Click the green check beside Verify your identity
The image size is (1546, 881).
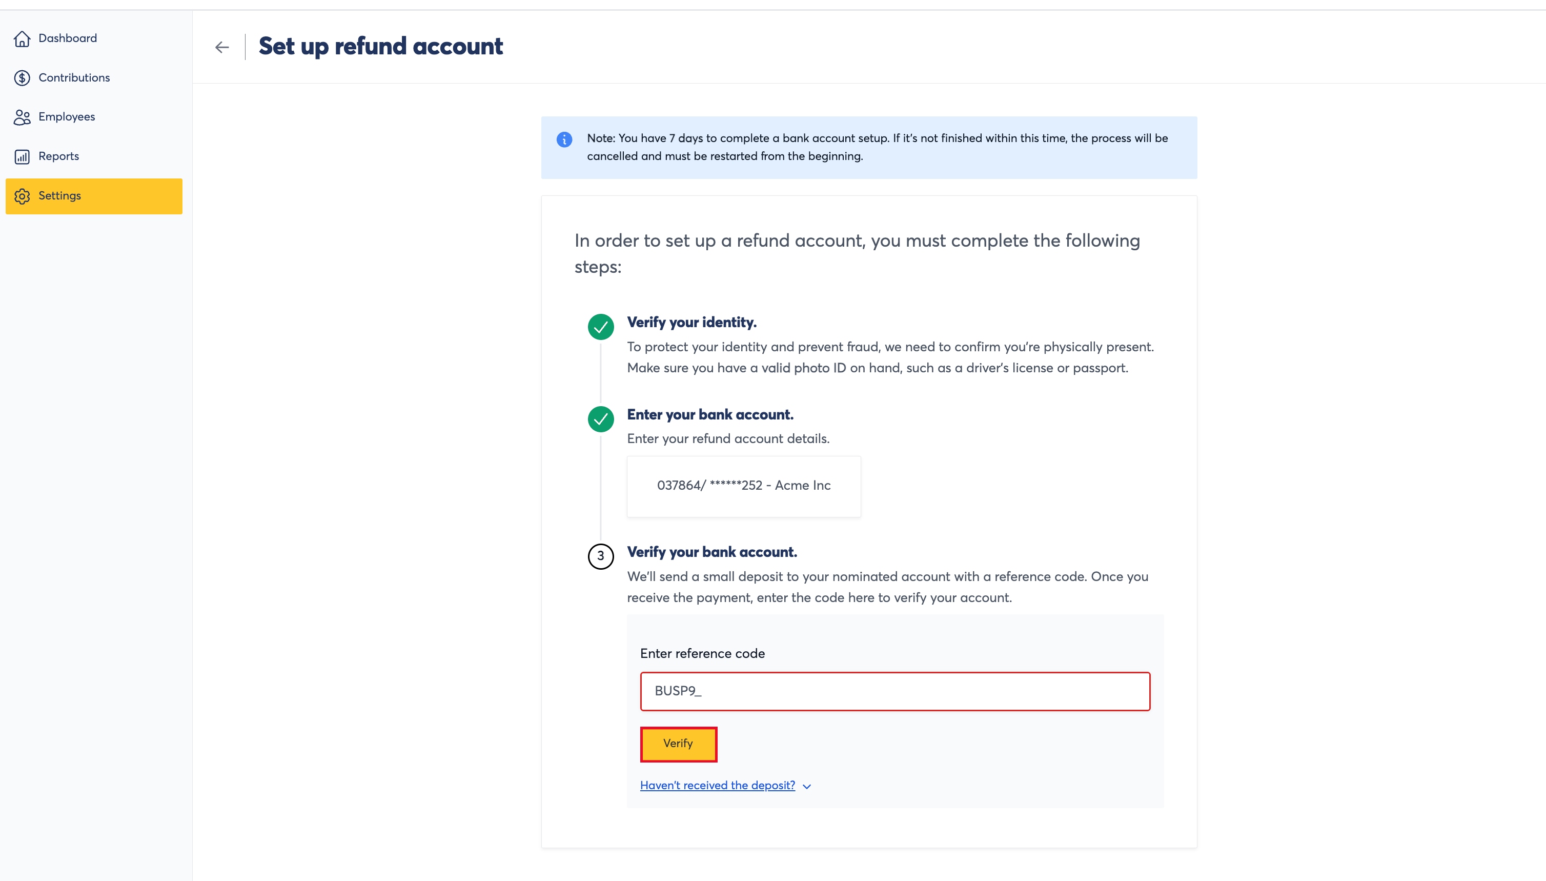(601, 327)
